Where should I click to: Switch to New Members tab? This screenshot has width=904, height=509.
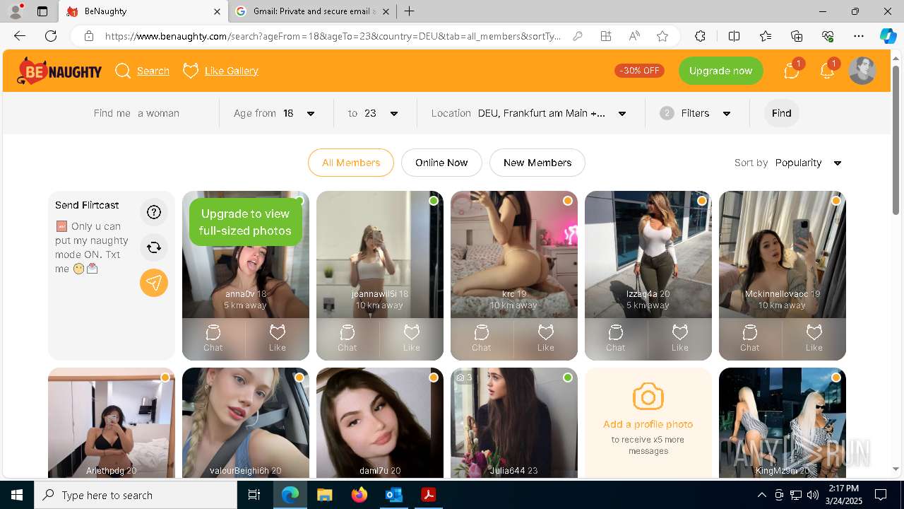(x=537, y=163)
